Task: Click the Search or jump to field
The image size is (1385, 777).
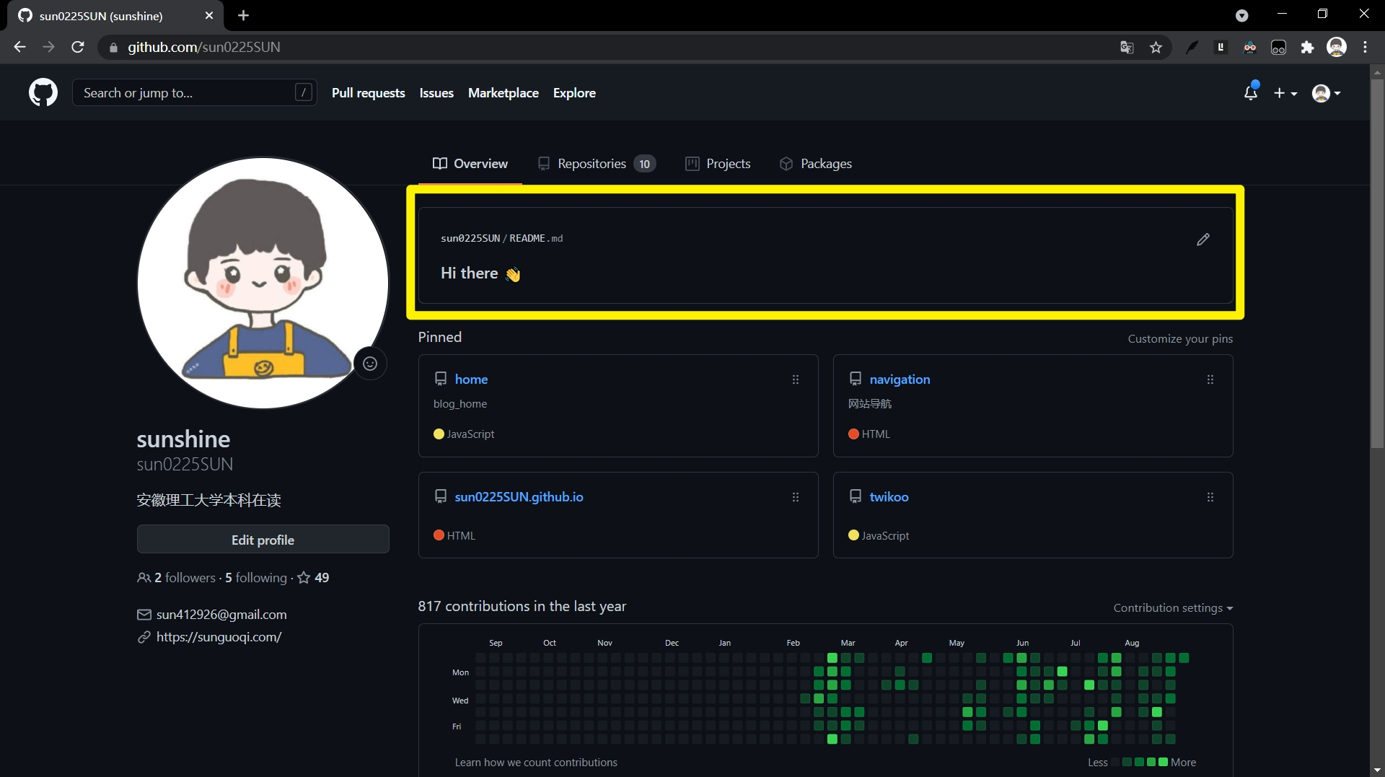Action: point(195,92)
